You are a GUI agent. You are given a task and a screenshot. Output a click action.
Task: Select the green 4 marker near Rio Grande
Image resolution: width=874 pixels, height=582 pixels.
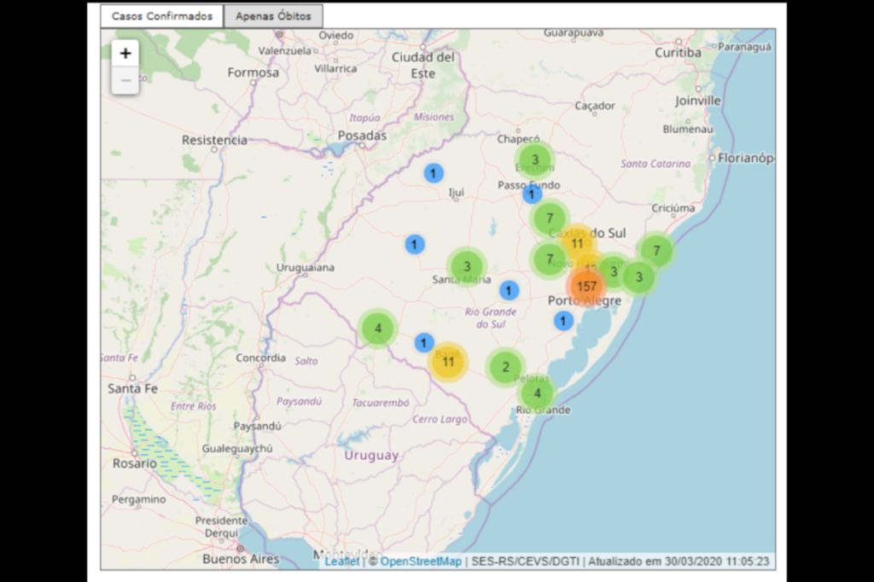(537, 393)
